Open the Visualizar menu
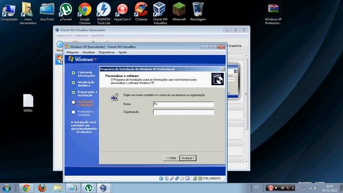The height and width of the screenshot is (193, 343). (88, 53)
